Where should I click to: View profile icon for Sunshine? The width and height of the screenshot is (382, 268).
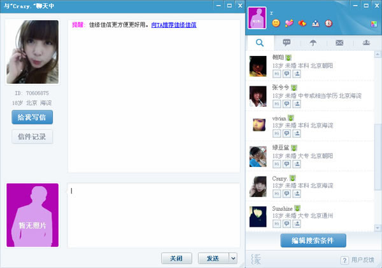(x=297, y=224)
